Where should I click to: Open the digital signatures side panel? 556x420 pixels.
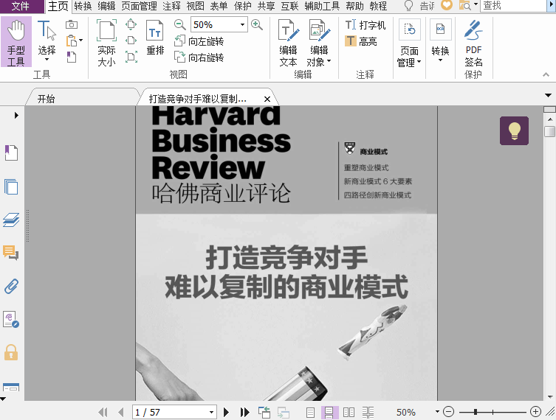[11, 320]
